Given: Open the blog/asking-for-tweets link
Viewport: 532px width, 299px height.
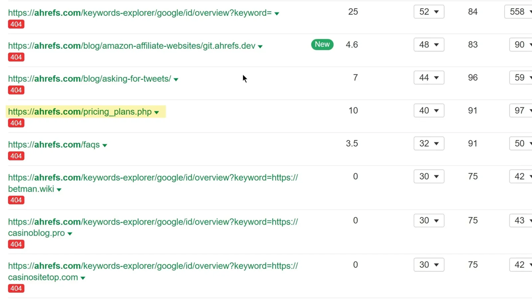Looking at the screenshot, I should point(89,79).
